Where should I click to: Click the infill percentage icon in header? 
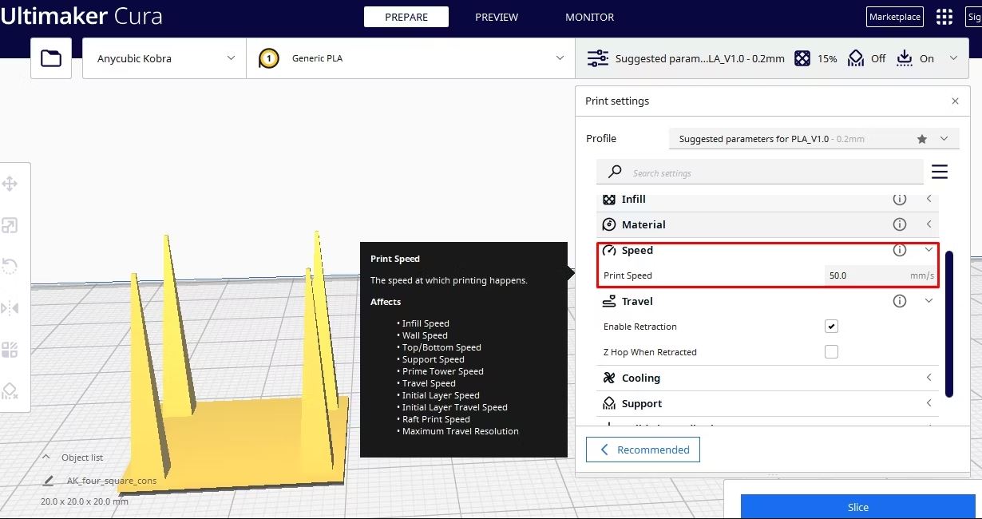click(802, 58)
